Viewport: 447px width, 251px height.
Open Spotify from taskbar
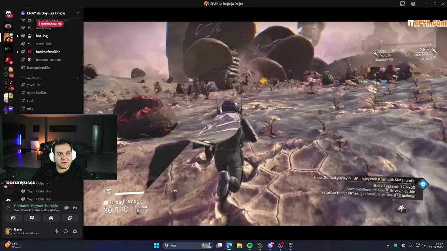click(x=250, y=245)
